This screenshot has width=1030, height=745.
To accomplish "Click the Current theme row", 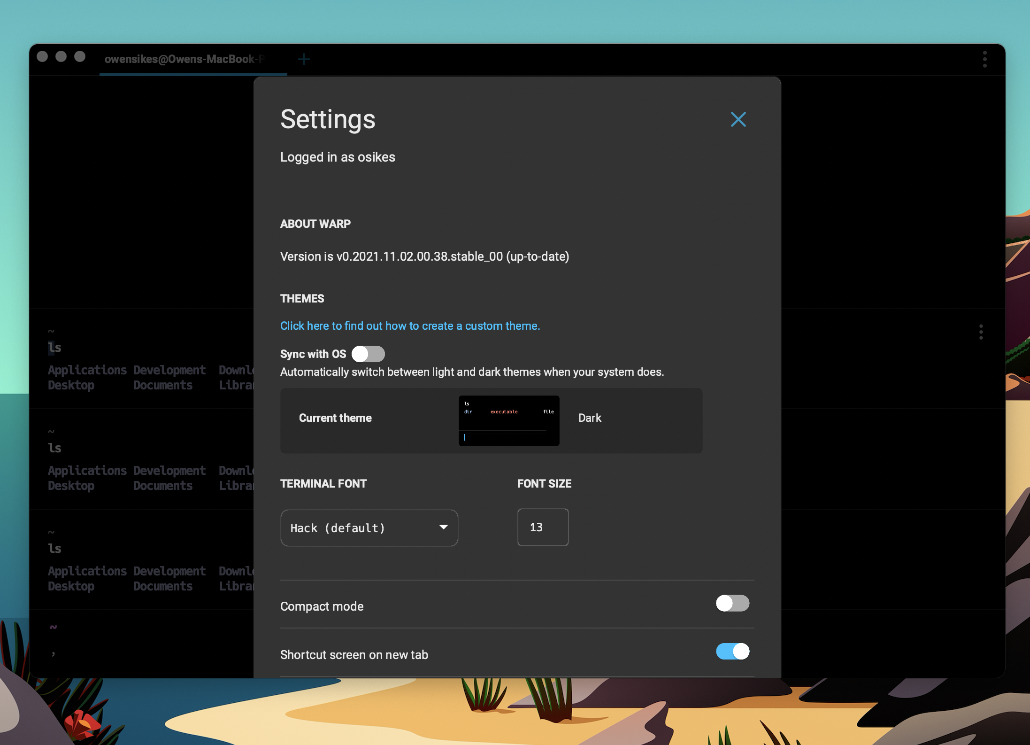I will pyautogui.click(x=491, y=420).
